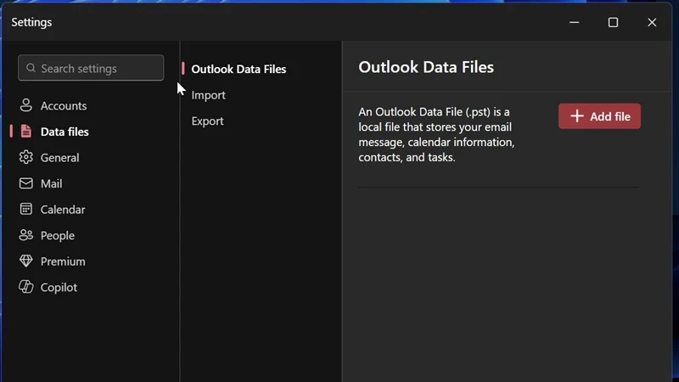The height and width of the screenshot is (382, 679).
Task: Open Accounts settings category
Action: 64,105
